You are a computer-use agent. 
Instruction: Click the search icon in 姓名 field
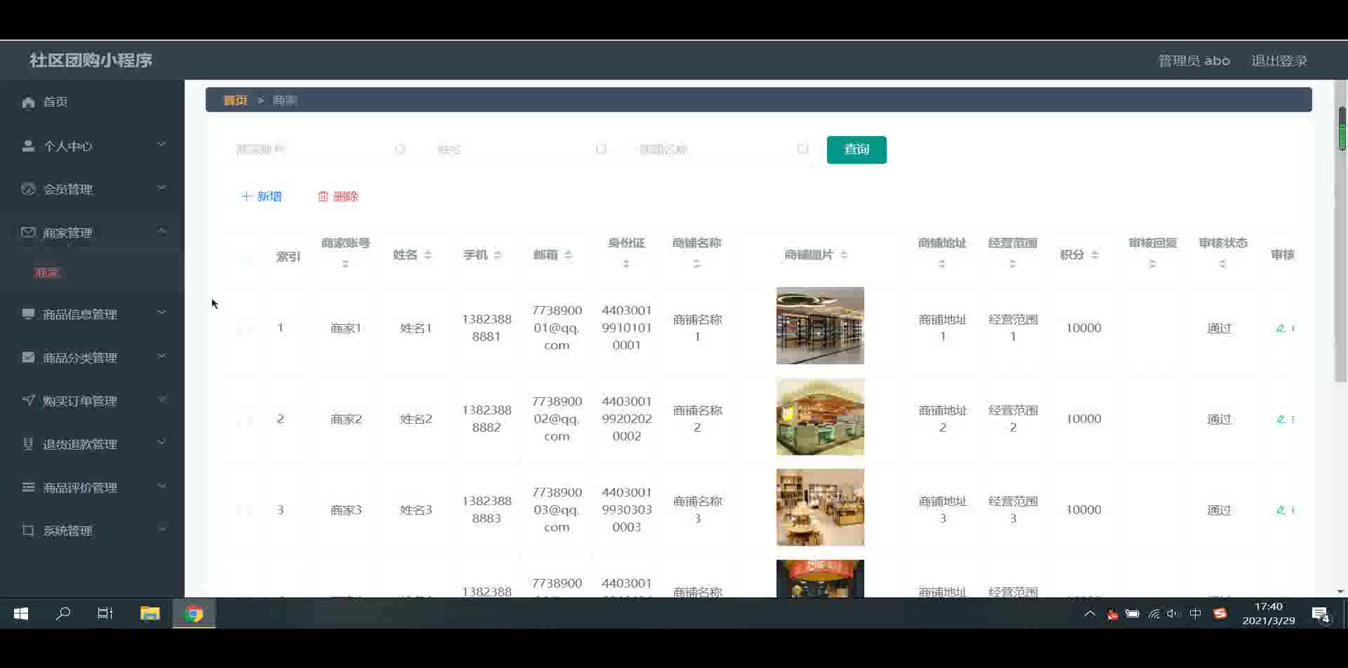point(601,149)
